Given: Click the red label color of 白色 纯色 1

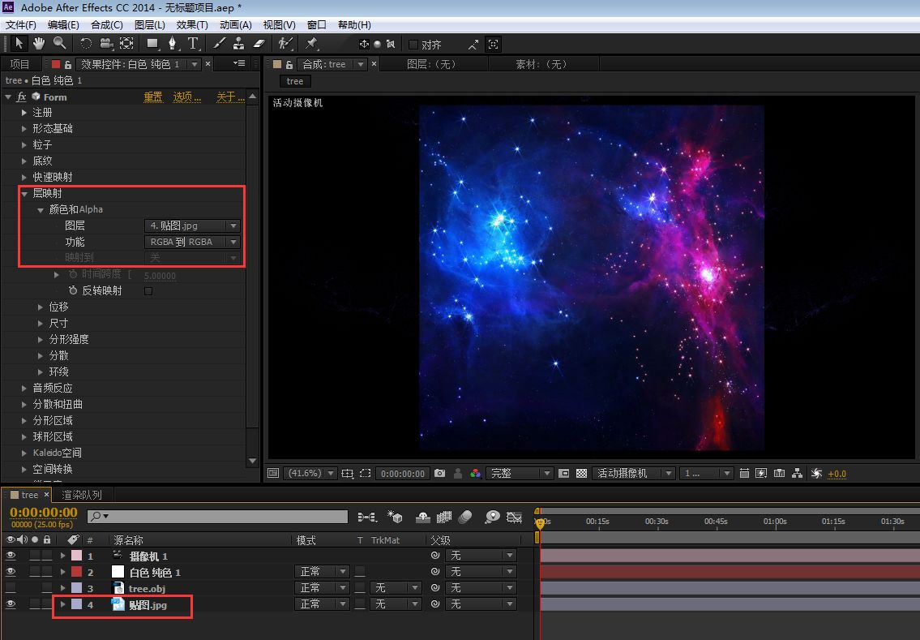Looking at the screenshot, I should [x=76, y=572].
